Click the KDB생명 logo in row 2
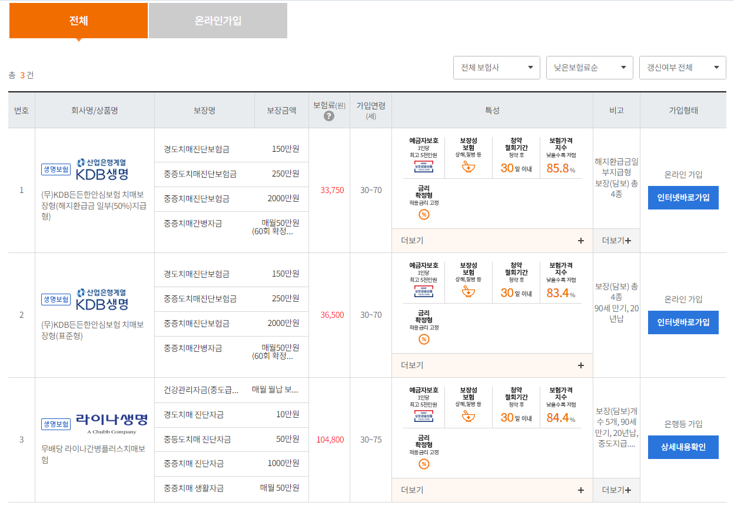This screenshot has height=509, width=734. pyautogui.click(x=102, y=300)
